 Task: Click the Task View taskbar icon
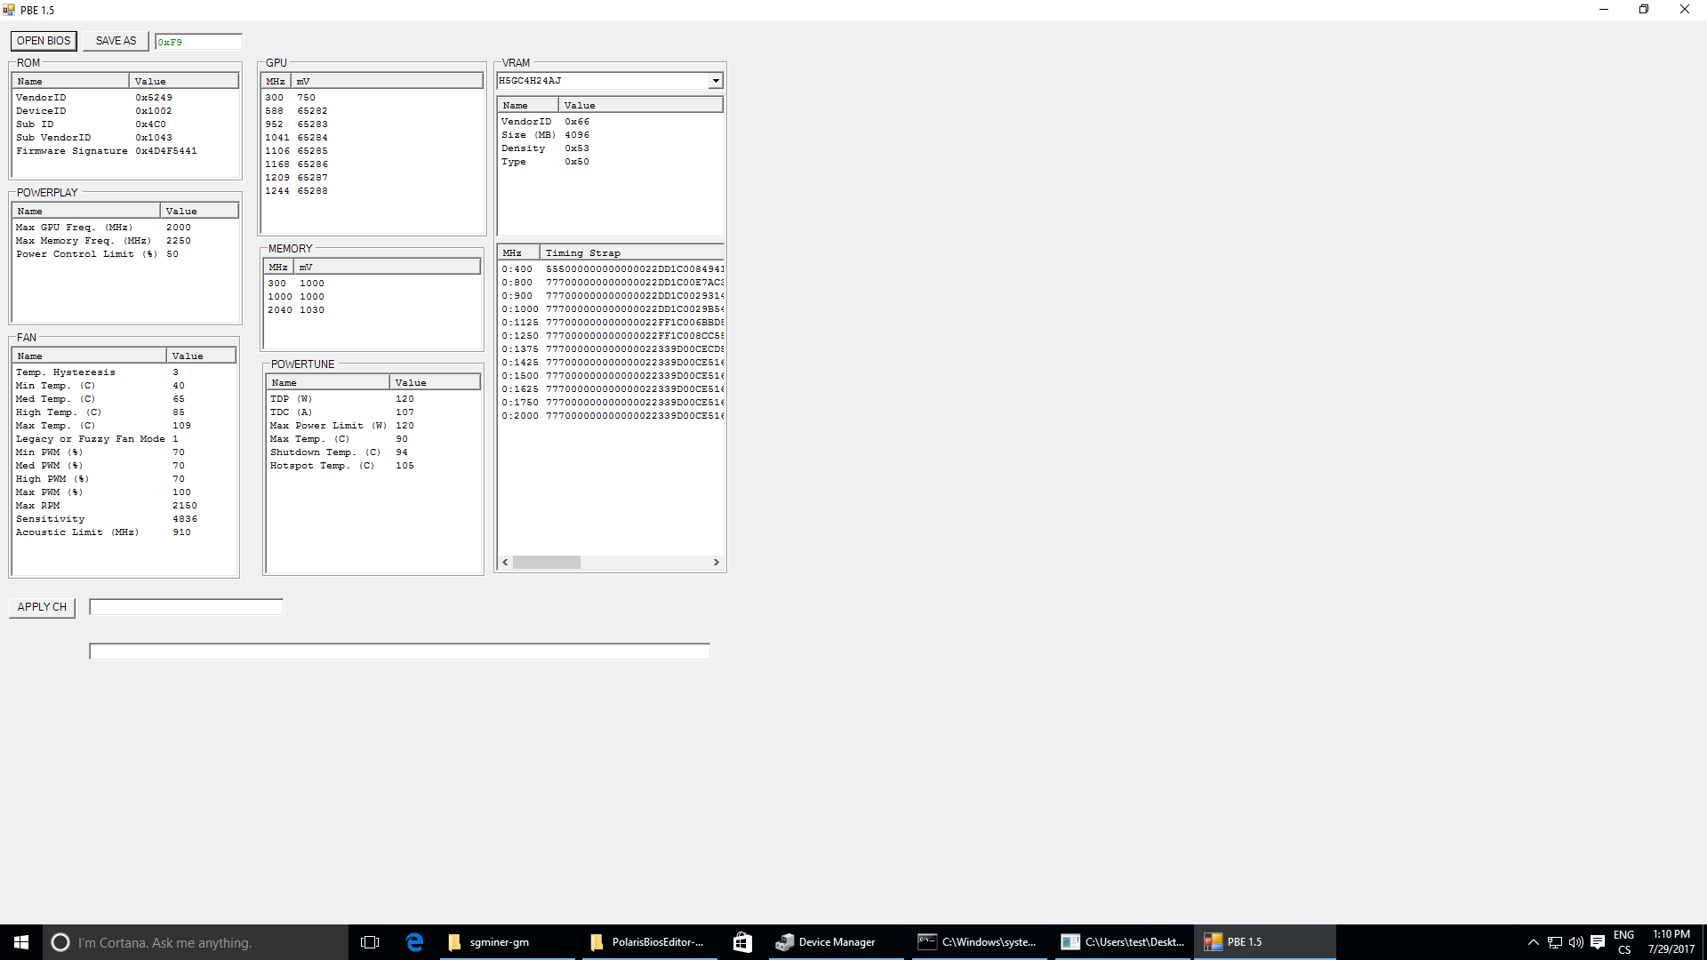tap(370, 942)
